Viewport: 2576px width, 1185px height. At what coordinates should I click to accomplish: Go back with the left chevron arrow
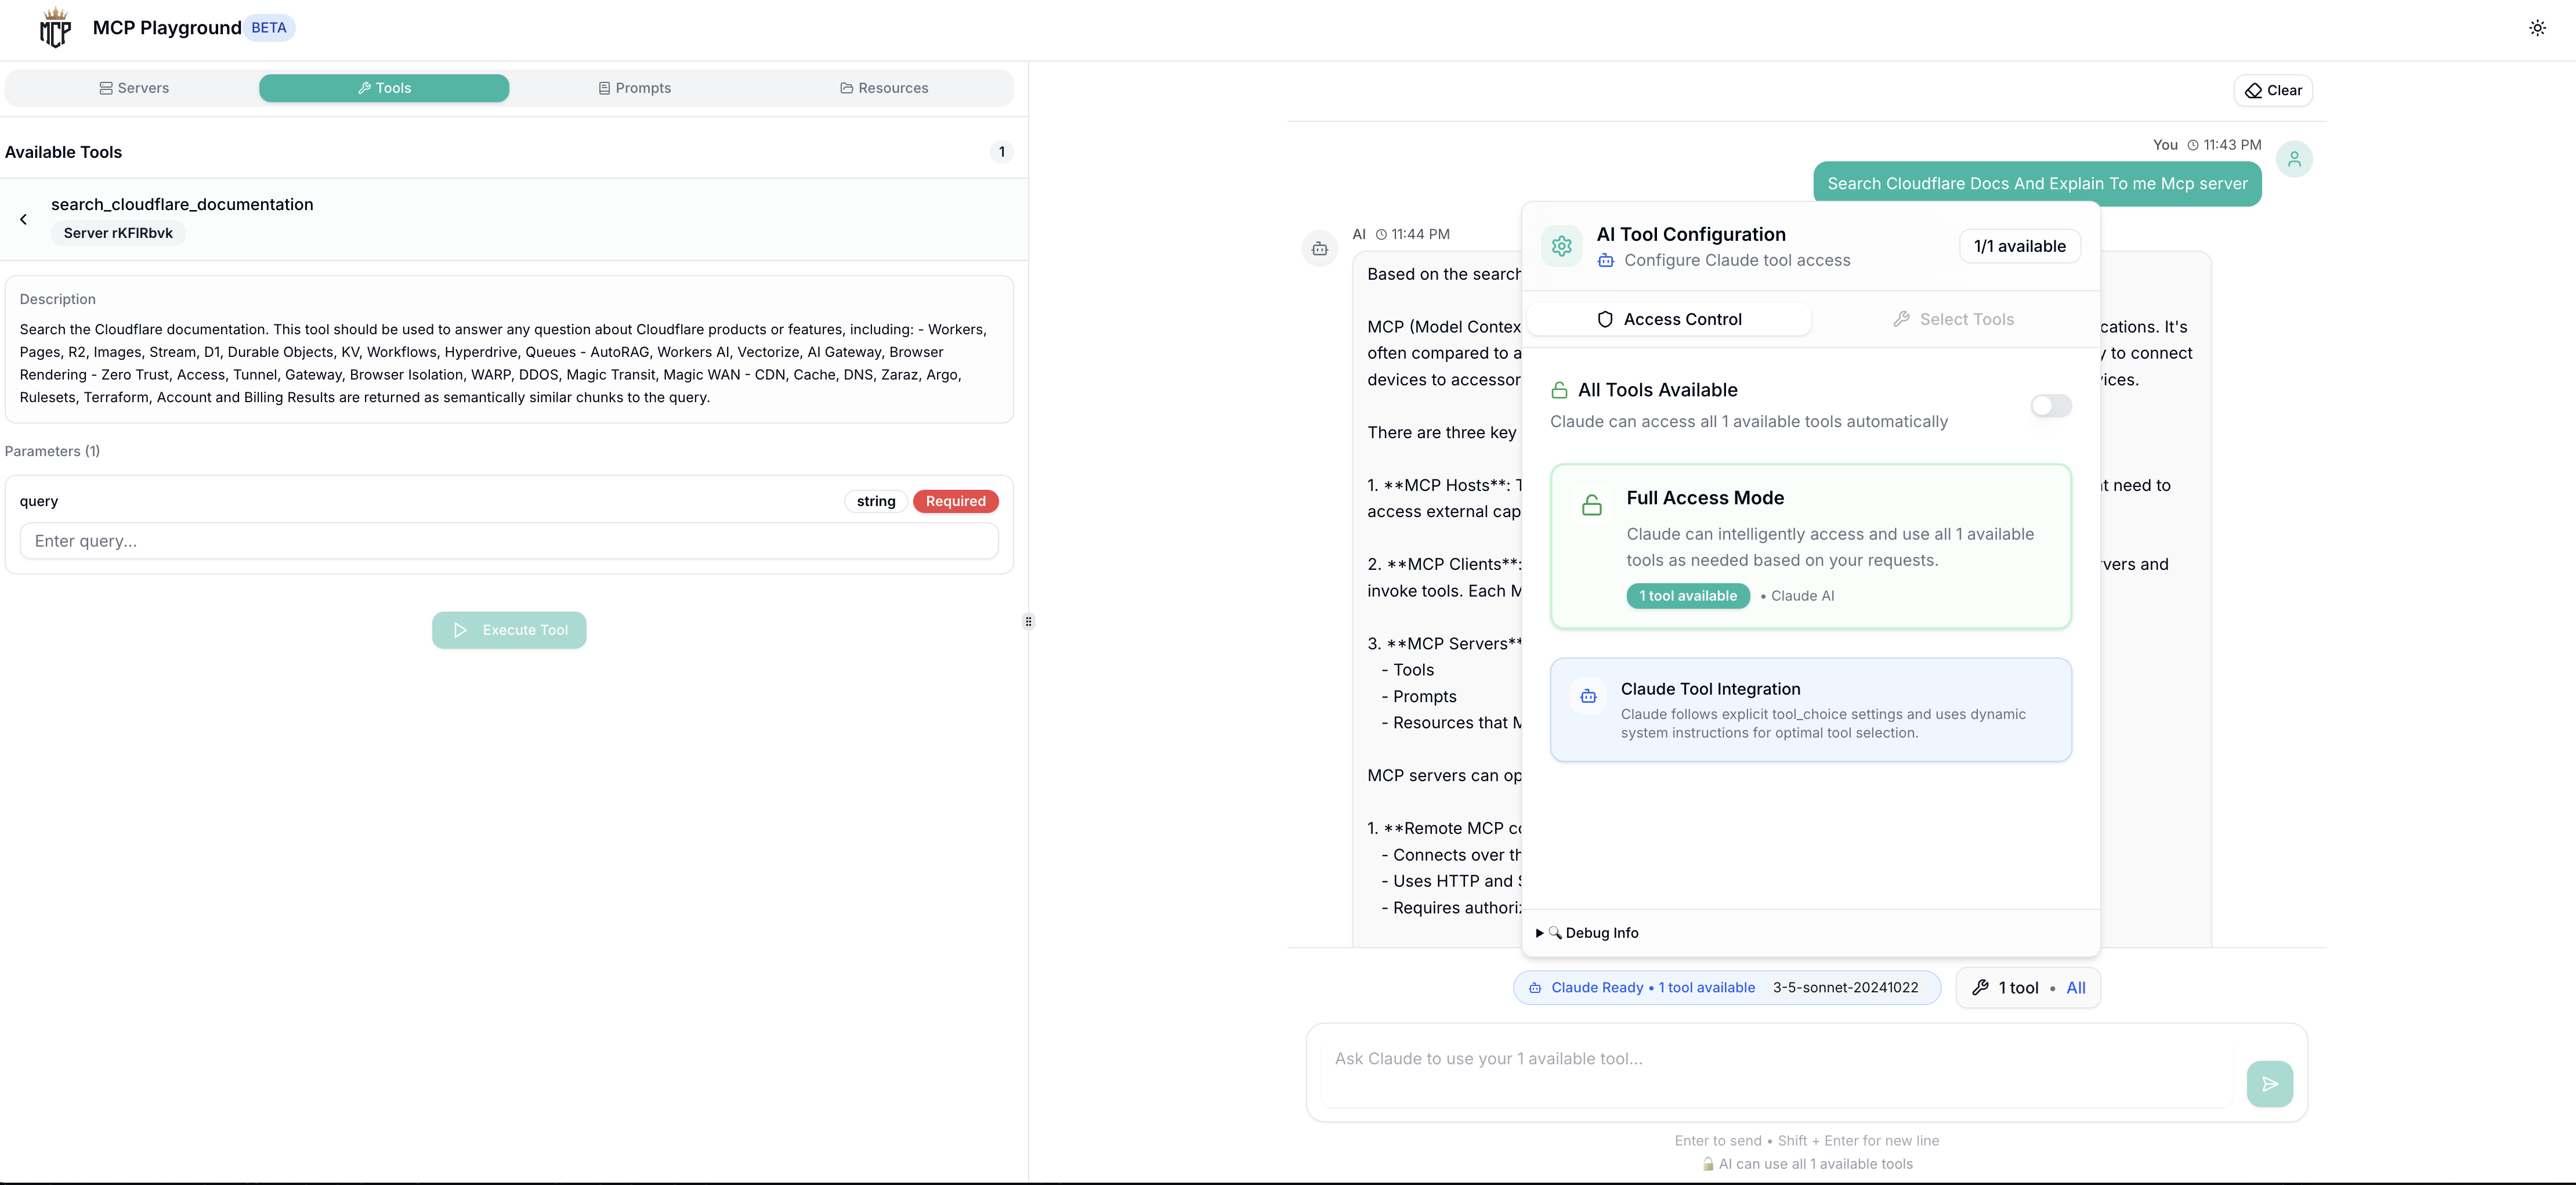pos(23,219)
